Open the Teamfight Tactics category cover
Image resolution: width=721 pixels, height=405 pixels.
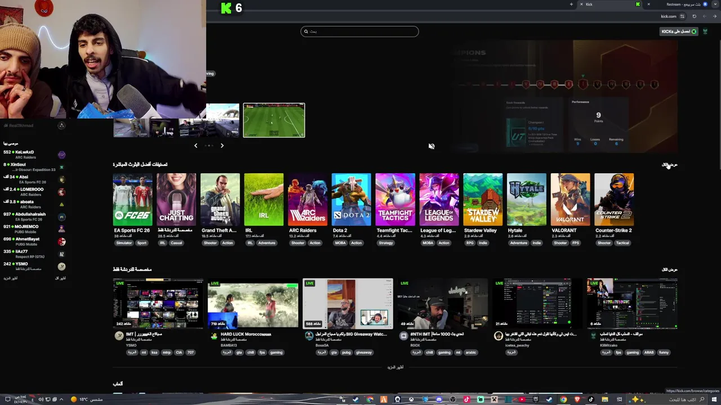click(x=395, y=199)
